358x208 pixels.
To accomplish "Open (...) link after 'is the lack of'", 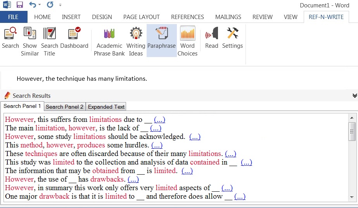I will (x=156, y=128).
